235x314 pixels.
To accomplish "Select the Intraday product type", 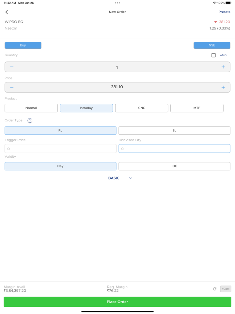I will click(x=86, y=108).
